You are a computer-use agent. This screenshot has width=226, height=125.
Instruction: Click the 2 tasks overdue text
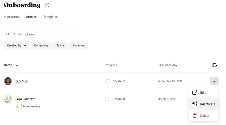point(31,106)
